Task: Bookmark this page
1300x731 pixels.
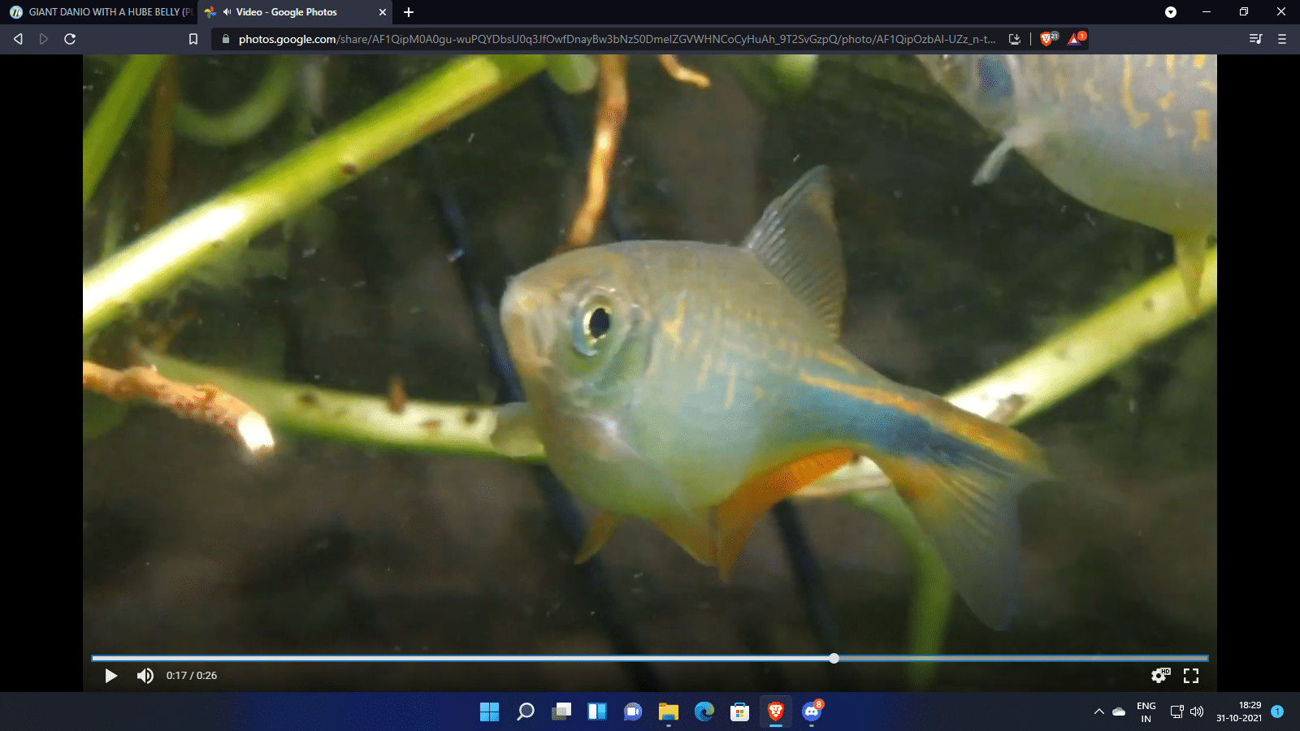Action: (x=193, y=39)
